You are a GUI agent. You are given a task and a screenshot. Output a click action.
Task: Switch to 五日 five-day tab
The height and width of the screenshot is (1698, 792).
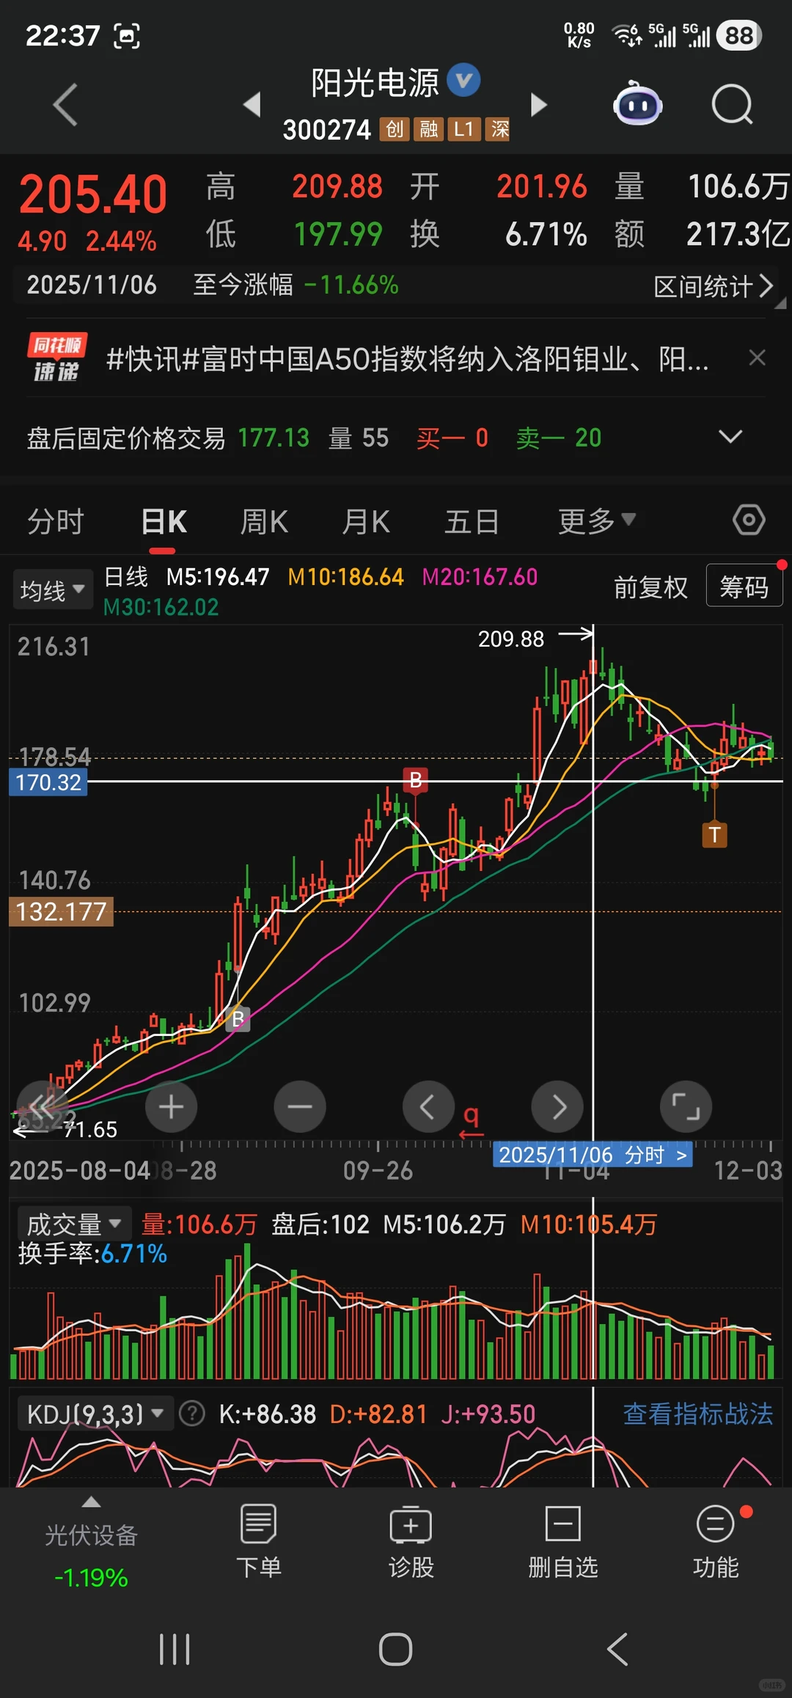click(472, 522)
